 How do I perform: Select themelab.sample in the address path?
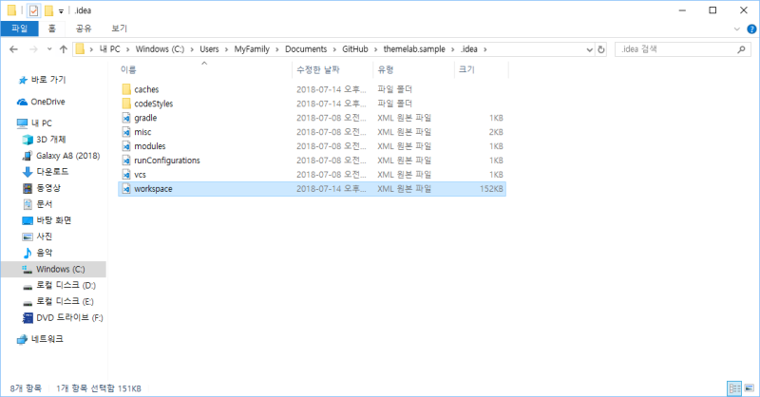[414, 49]
